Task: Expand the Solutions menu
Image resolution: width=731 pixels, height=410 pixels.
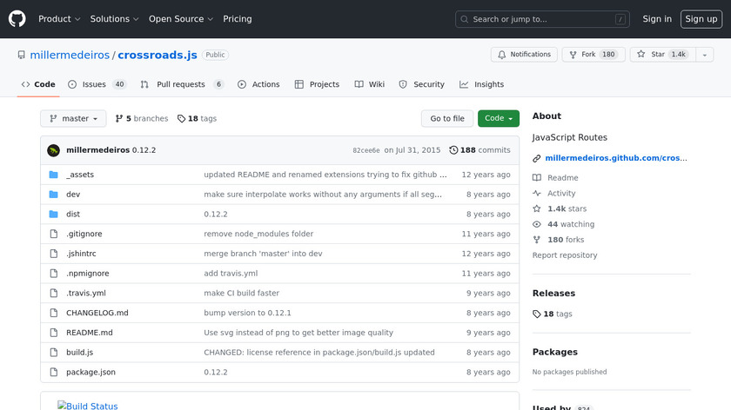Action: pyautogui.click(x=114, y=19)
